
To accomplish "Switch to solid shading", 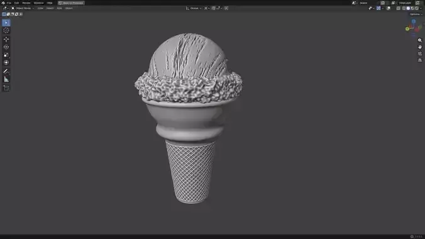I will click(x=408, y=8).
